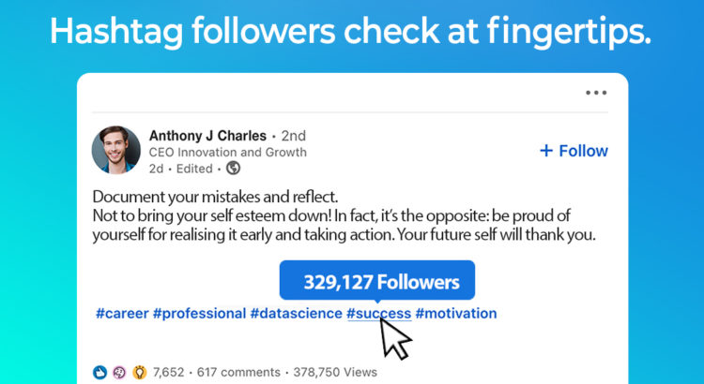Image resolution: width=704 pixels, height=384 pixels.
Task: Select the #datascience hashtag
Action: (x=296, y=313)
